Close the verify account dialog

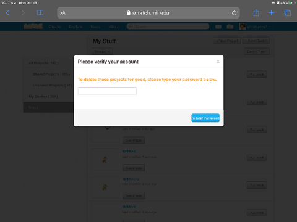coord(218,61)
